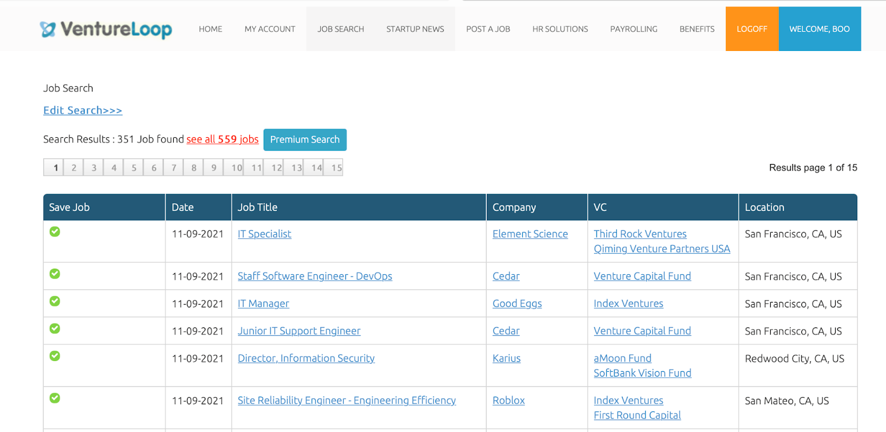
Task: Click the WELCOME, BOO button
Action: pos(820,29)
